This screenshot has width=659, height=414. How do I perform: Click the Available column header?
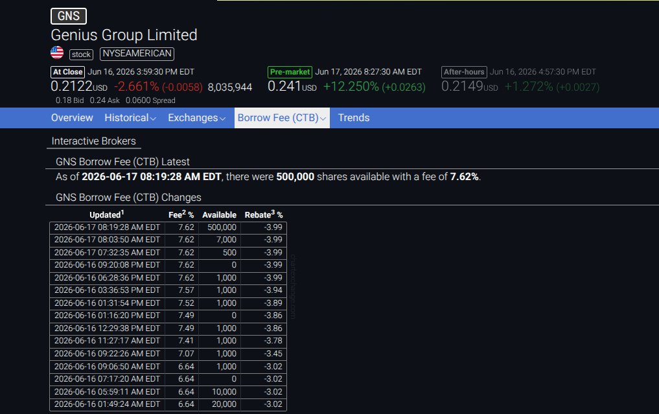pyautogui.click(x=220, y=215)
